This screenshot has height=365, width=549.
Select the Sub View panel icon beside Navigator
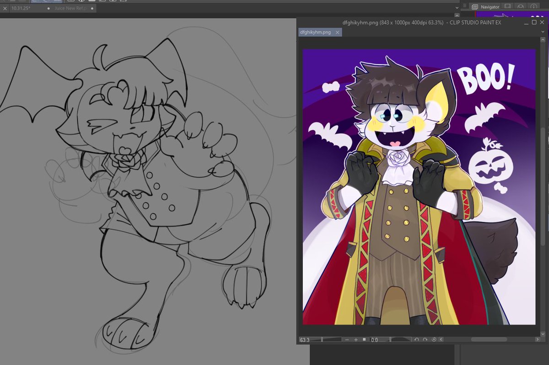pyautogui.click(x=507, y=6)
